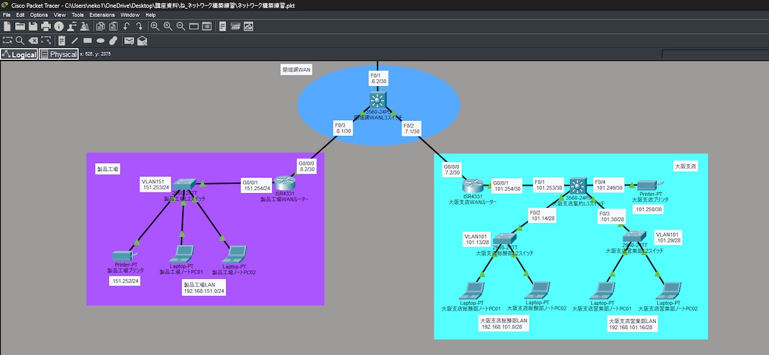Select the Draw Ellipse tool
This screenshot has height=355, width=769.
point(100,40)
